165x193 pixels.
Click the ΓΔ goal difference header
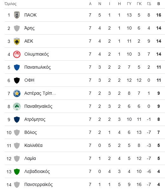point(149,4)
